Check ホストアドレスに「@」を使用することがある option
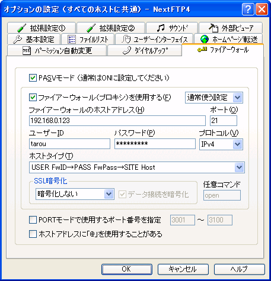 tap(33, 234)
